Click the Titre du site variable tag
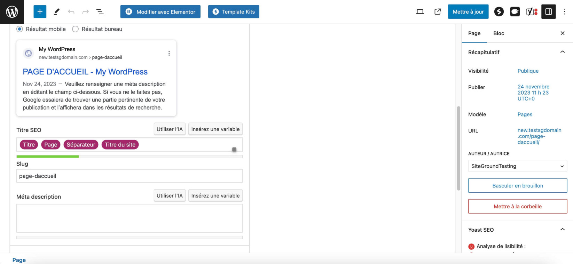The width and height of the screenshot is (573, 264). (x=120, y=145)
